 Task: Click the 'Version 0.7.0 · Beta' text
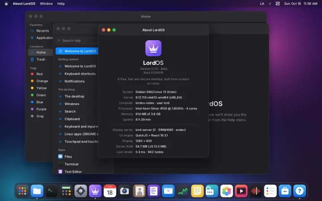pyautogui.click(x=153, y=69)
